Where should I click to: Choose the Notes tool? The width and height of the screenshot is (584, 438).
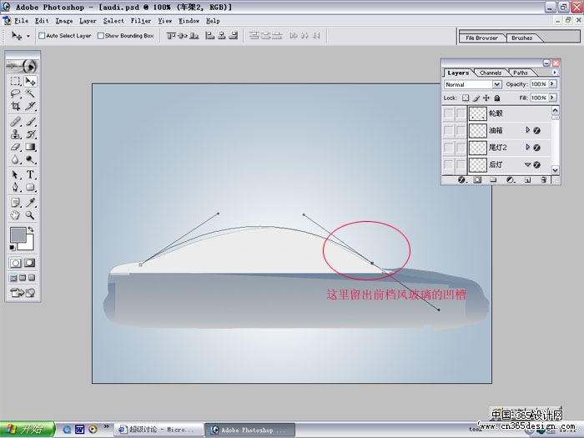(15, 203)
